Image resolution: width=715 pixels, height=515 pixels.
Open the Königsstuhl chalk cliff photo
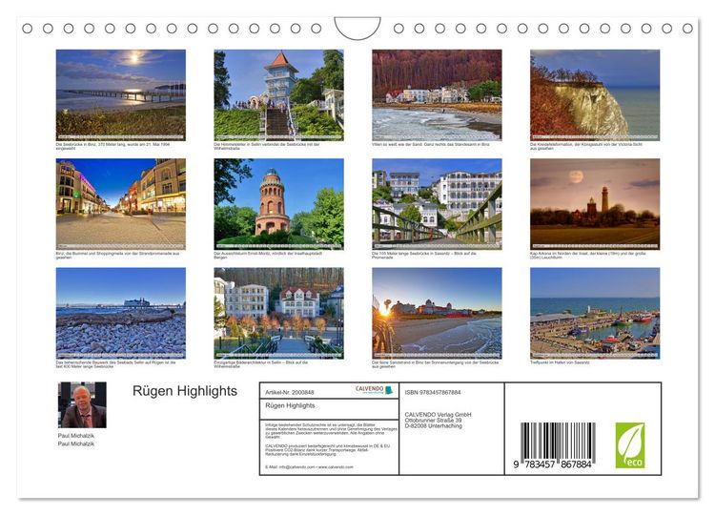pyautogui.click(x=595, y=94)
